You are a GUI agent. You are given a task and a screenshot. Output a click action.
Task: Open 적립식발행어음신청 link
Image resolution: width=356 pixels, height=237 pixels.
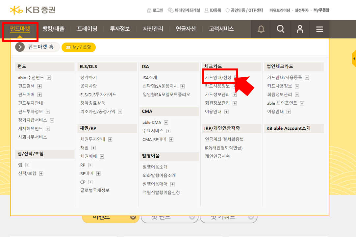click(161, 193)
